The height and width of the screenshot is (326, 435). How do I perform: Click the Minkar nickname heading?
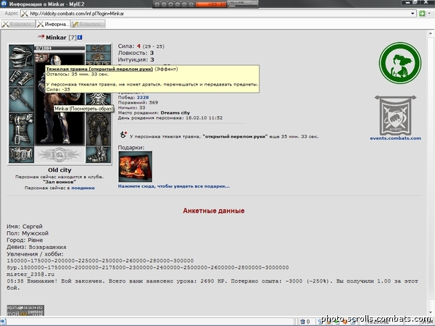click(56, 38)
